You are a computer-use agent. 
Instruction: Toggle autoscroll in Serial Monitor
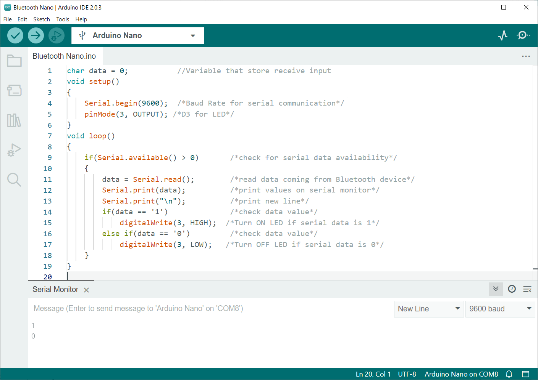496,289
